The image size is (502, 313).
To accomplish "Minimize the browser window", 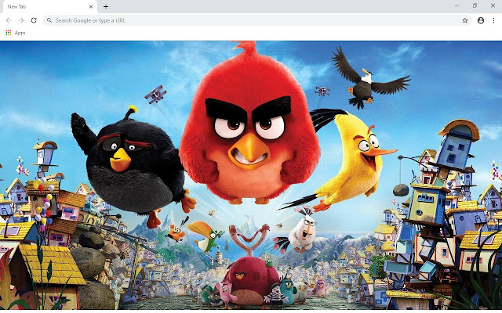I will [457, 5].
